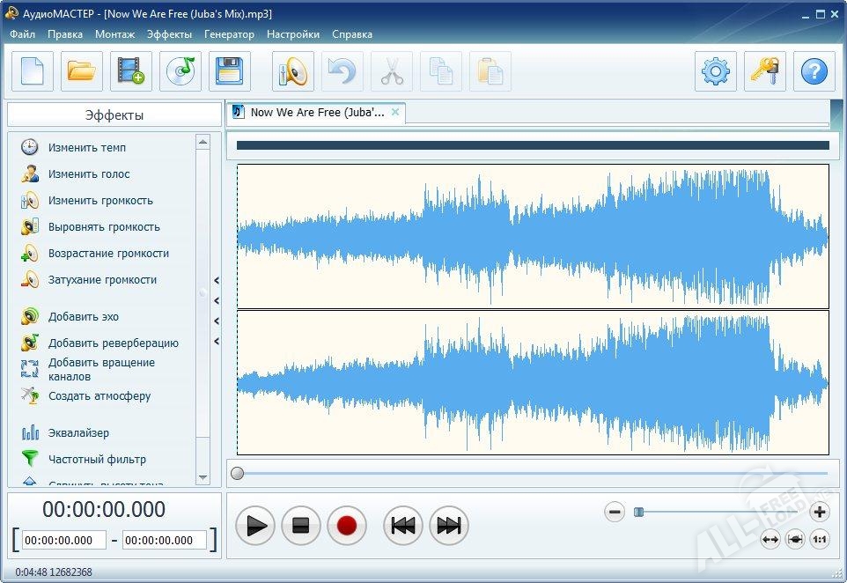Choose the Изменить темп effect
The image size is (847, 583).
86,148
